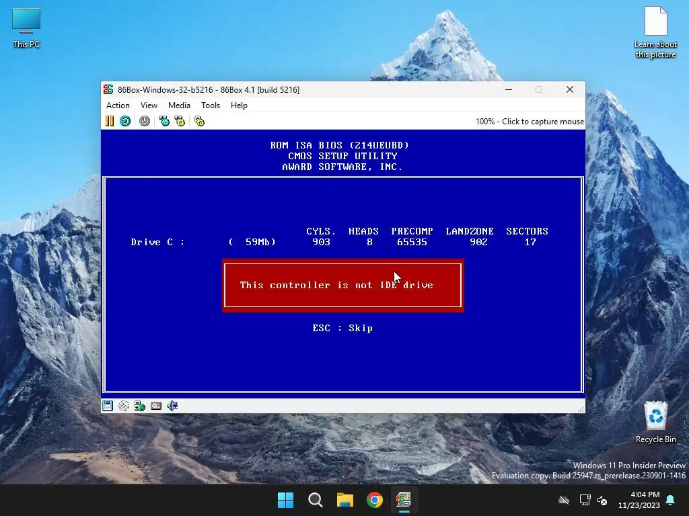Click the 'Drive C :' label
689x516 pixels.
coord(157,242)
